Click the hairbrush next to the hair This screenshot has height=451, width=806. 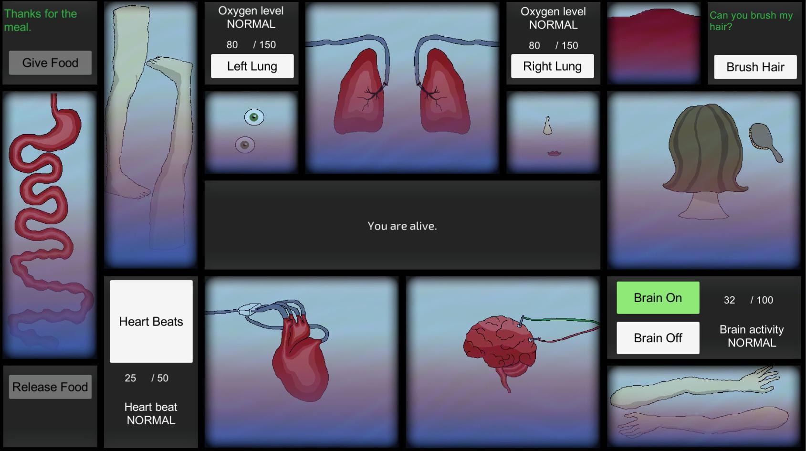(x=764, y=141)
